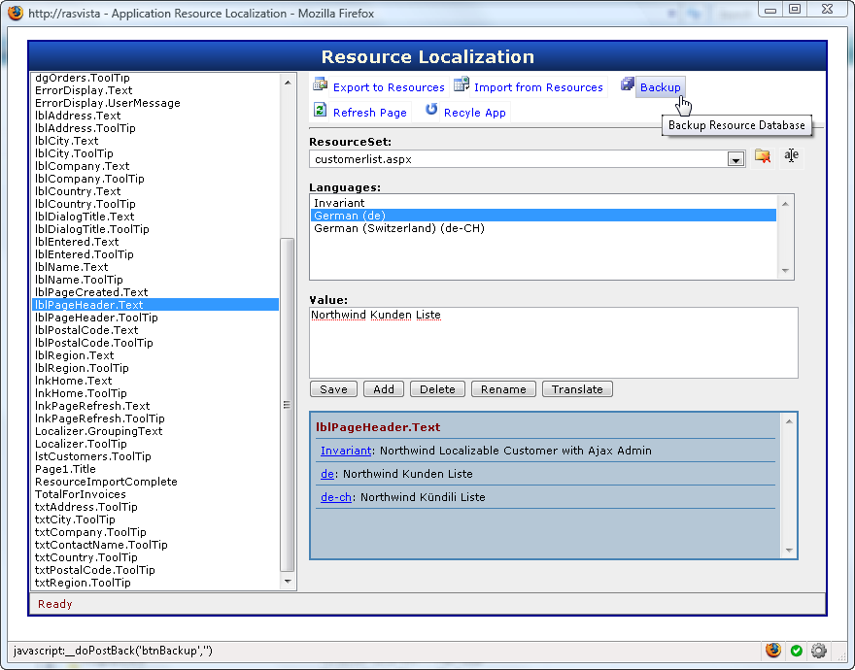855x670 pixels.
Task: Click the Refresh Page link
Action: tap(370, 113)
